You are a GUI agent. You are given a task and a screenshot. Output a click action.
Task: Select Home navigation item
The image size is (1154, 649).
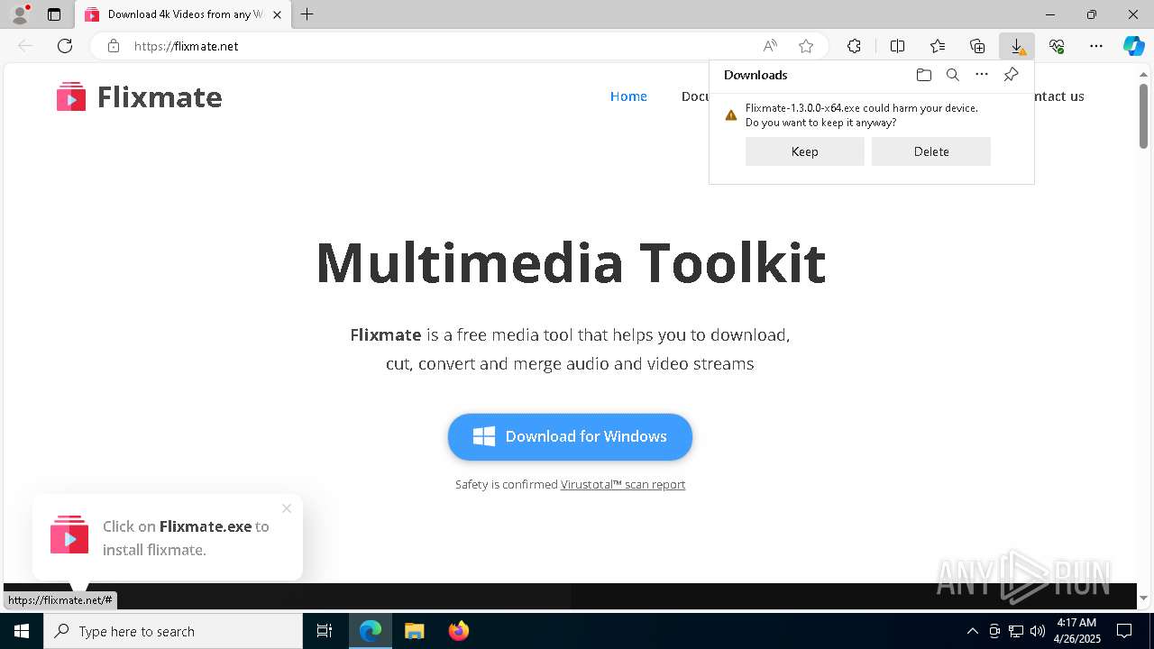pyautogui.click(x=628, y=96)
